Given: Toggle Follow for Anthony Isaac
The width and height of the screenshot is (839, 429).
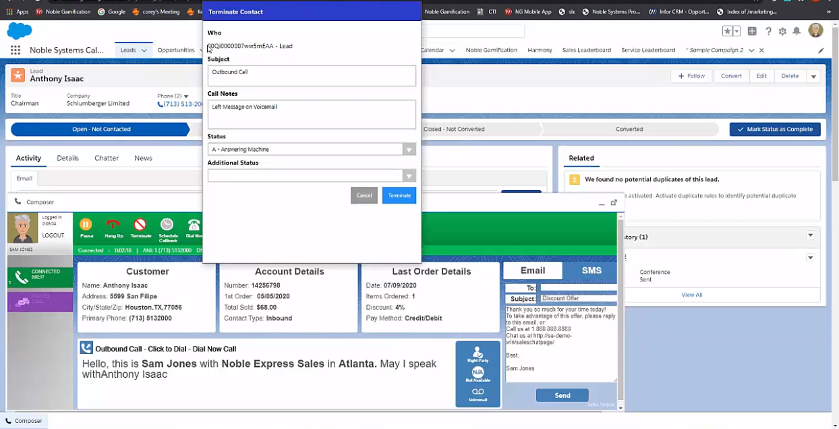Looking at the screenshot, I should (691, 76).
